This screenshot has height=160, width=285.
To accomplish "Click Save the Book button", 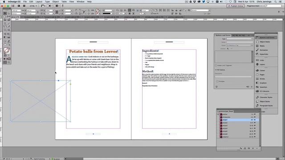I will click(x=245, y=148).
